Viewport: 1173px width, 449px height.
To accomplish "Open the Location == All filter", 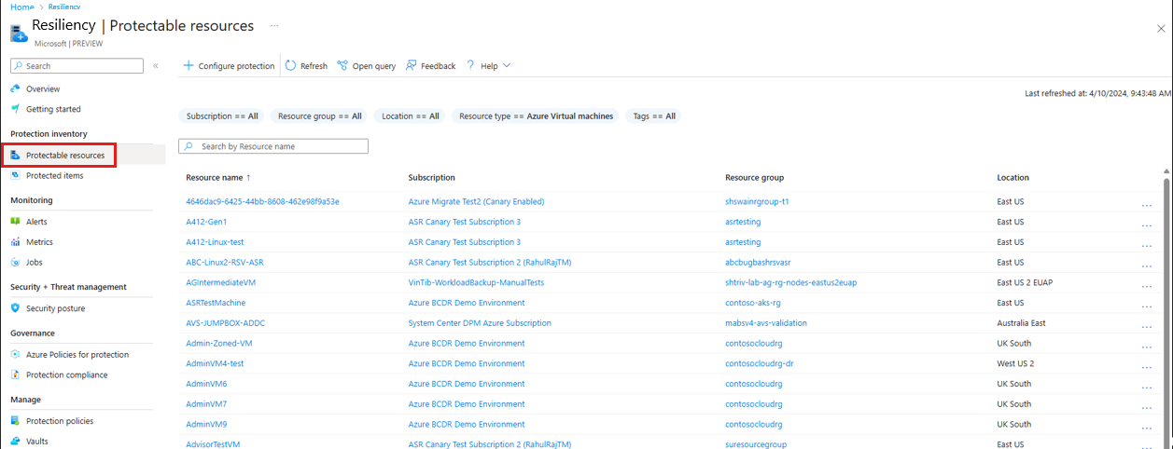I will click(411, 116).
